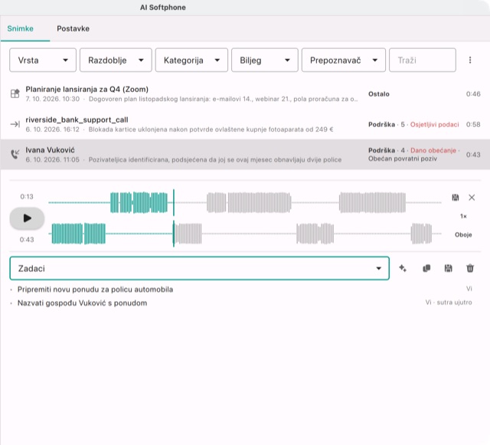Close the audio player with X

pyautogui.click(x=472, y=198)
